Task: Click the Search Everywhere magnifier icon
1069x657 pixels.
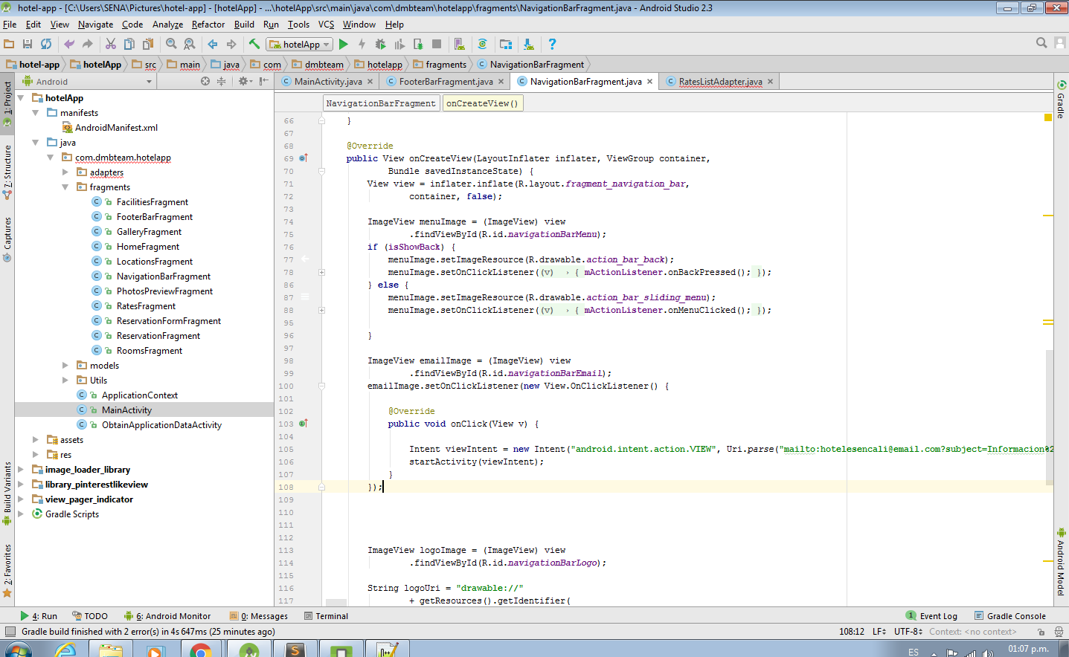Action: click(x=1041, y=43)
